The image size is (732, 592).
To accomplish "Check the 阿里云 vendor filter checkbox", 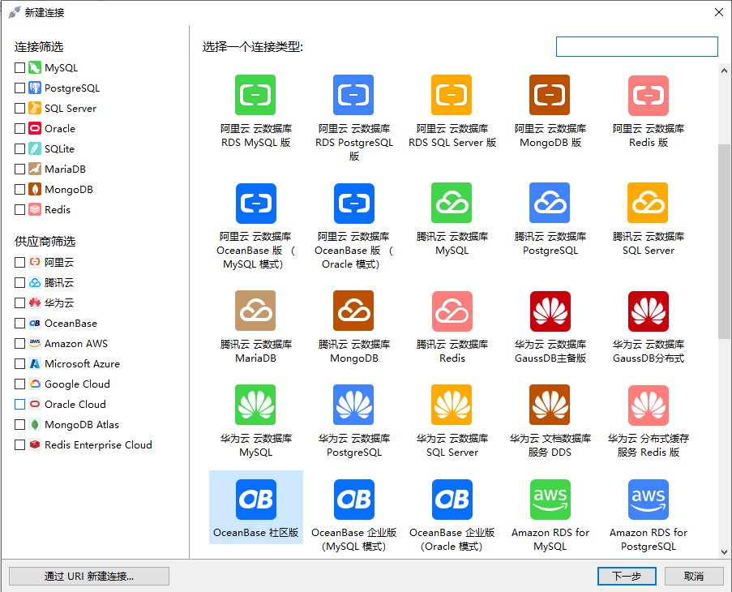I will click(19, 263).
